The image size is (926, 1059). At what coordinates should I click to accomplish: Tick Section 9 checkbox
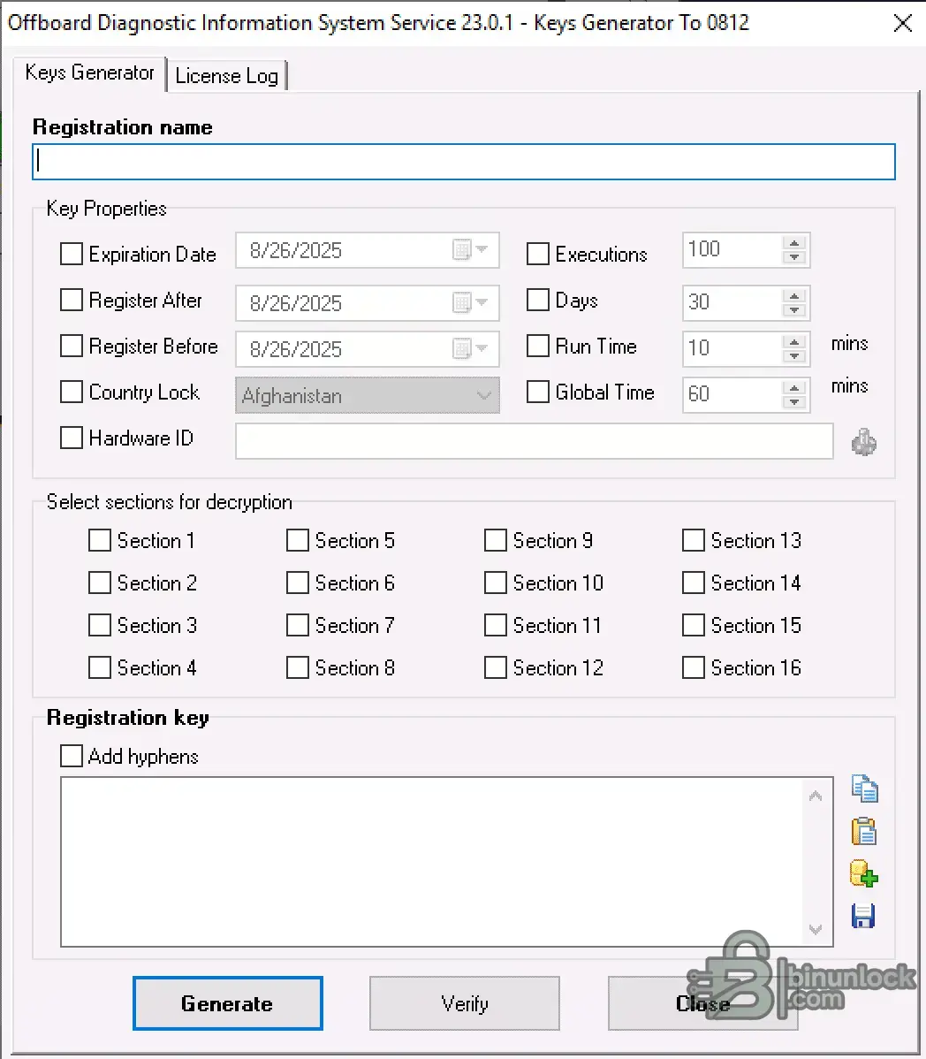(496, 540)
